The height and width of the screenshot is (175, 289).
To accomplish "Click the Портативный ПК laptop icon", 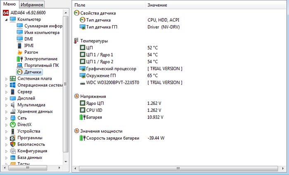I will tap(20, 65).
